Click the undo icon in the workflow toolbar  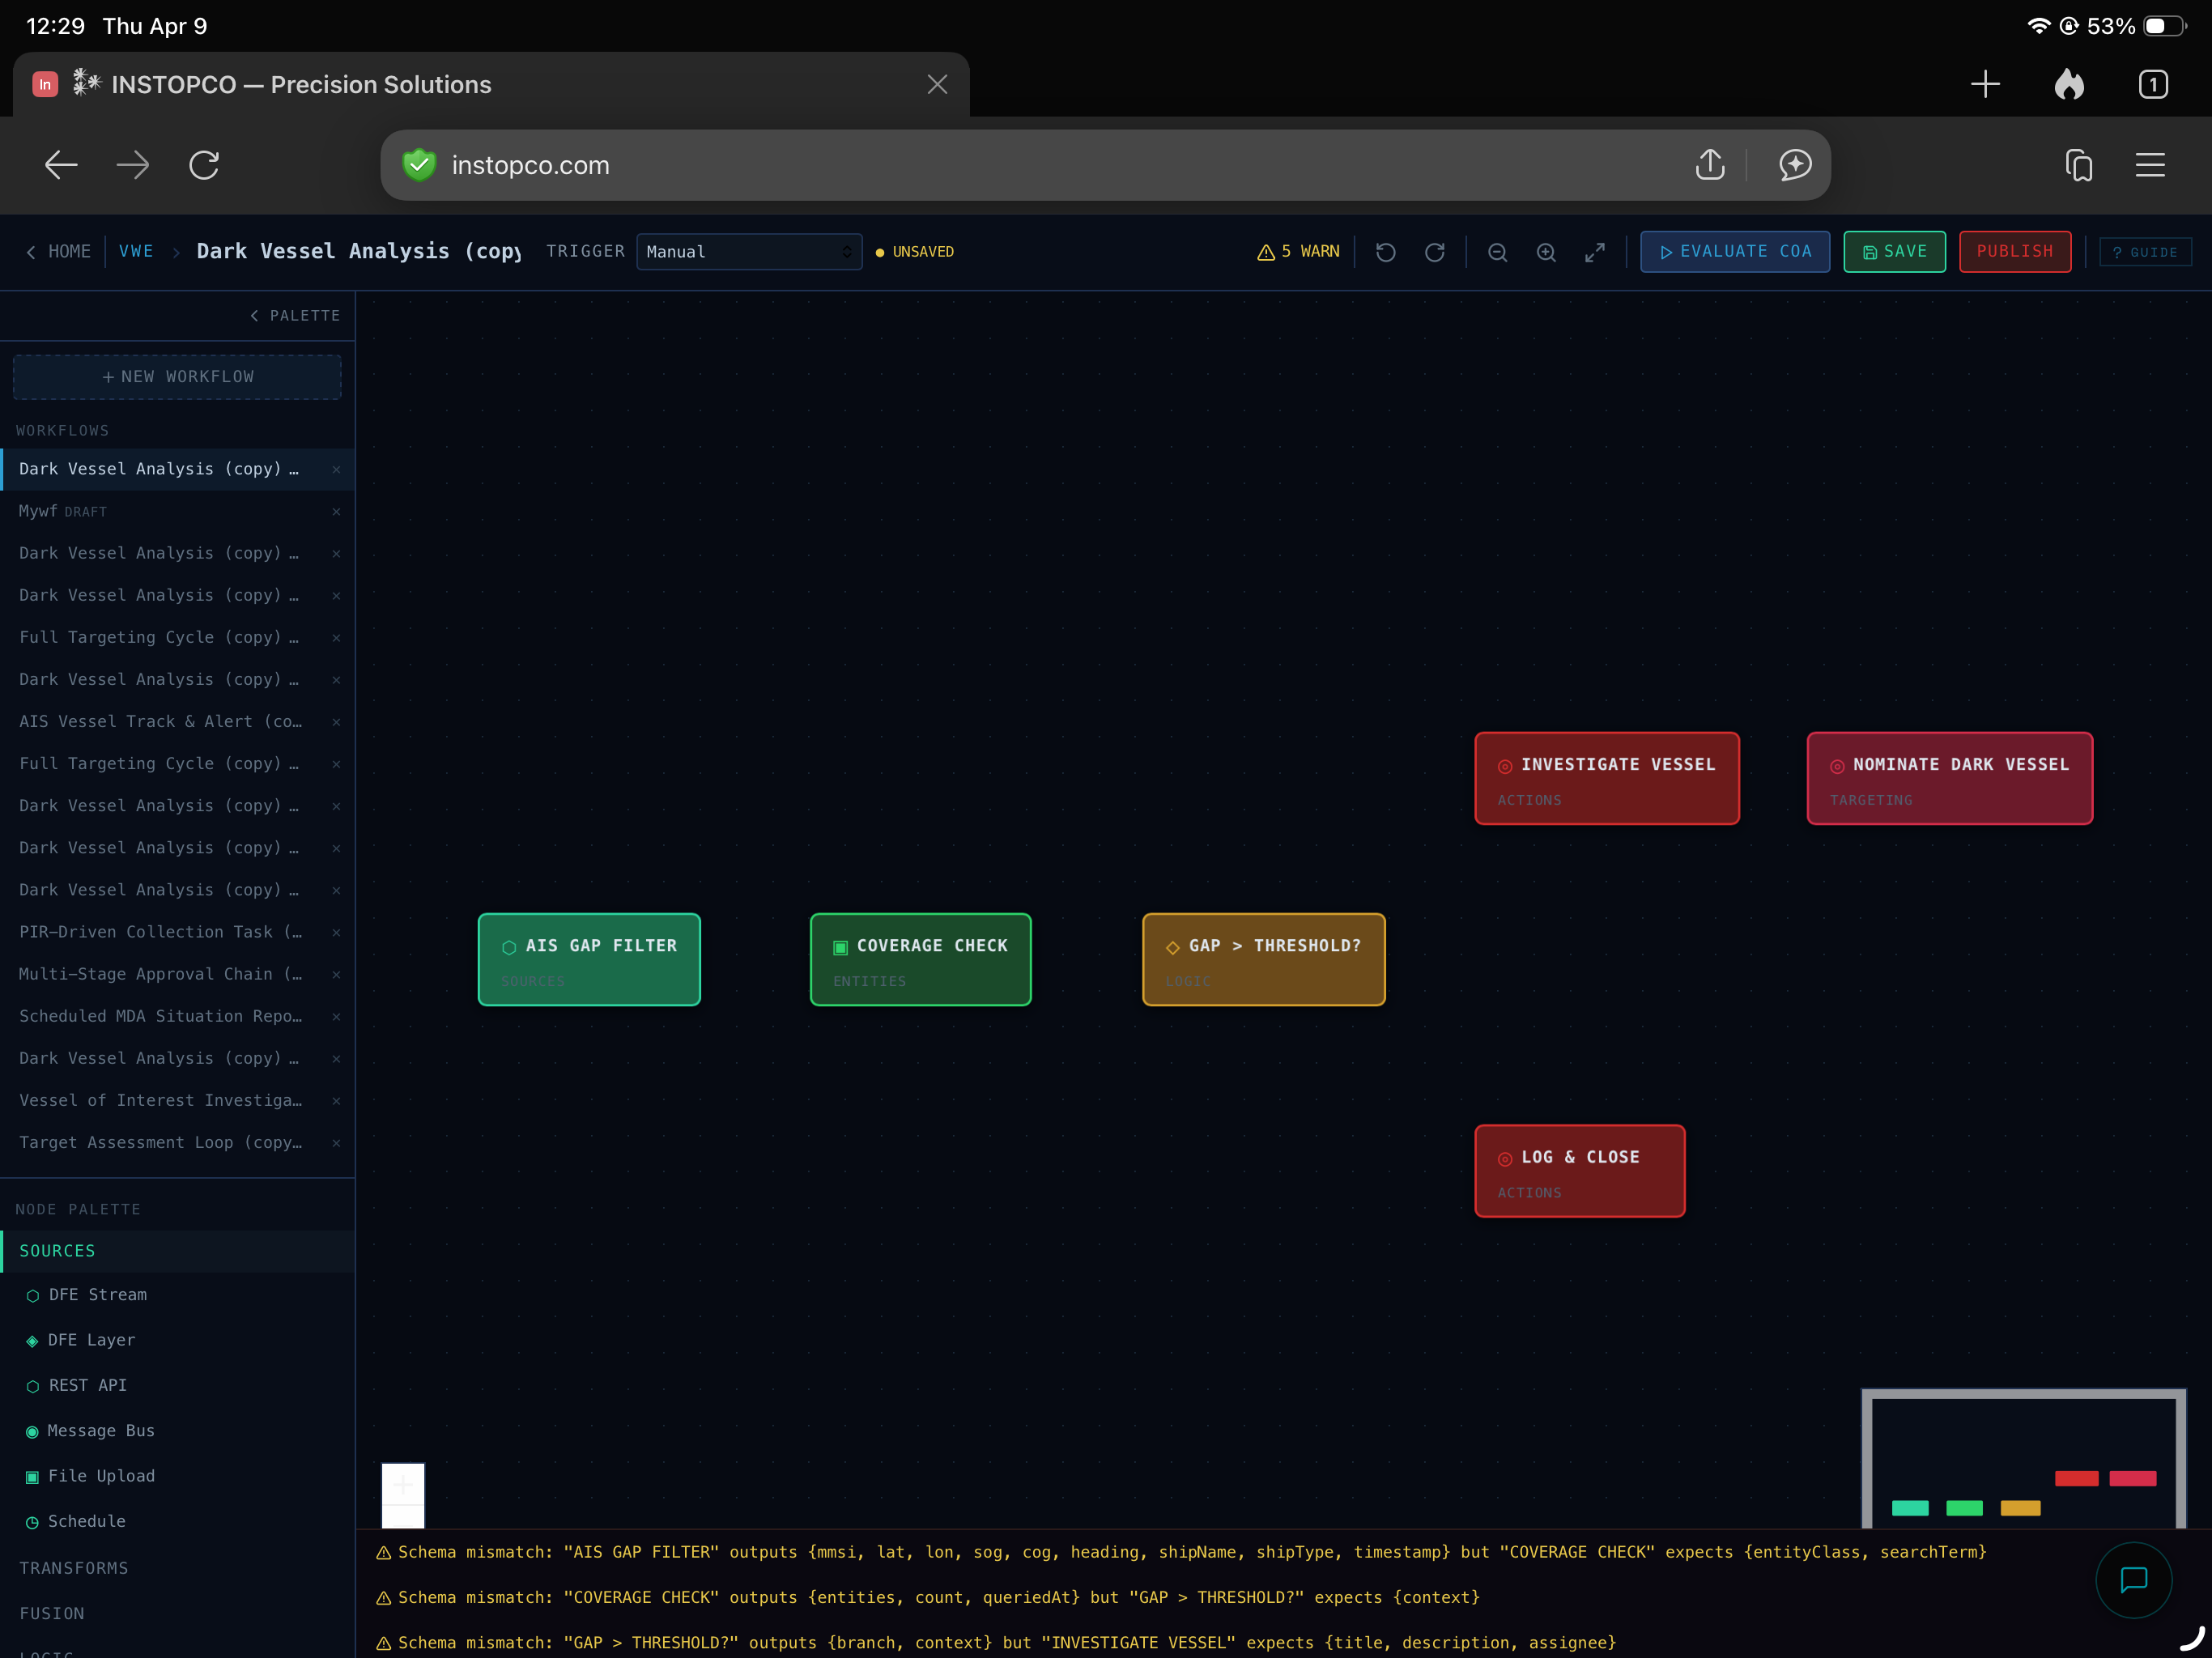(x=1385, y=252)
